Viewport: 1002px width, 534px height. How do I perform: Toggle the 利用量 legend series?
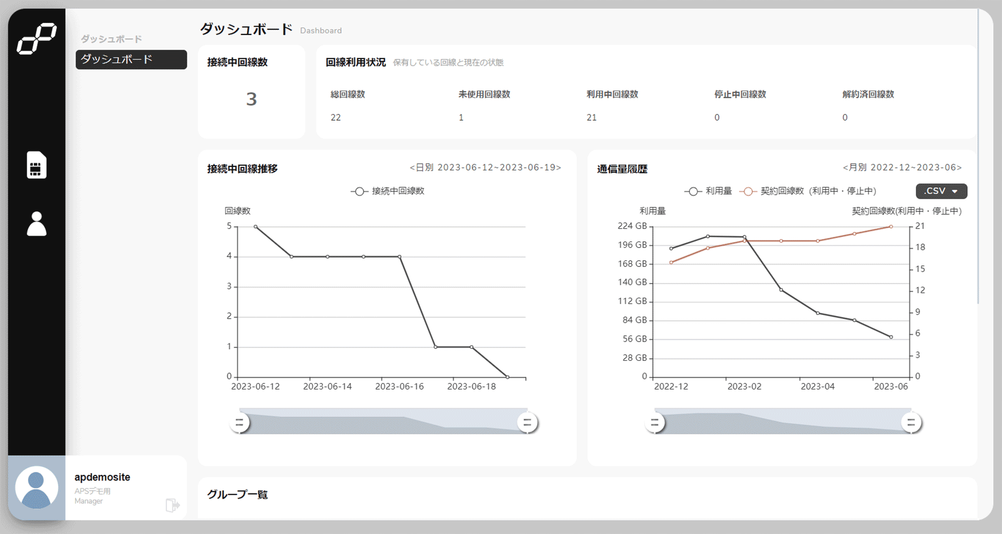coord(708,191)
